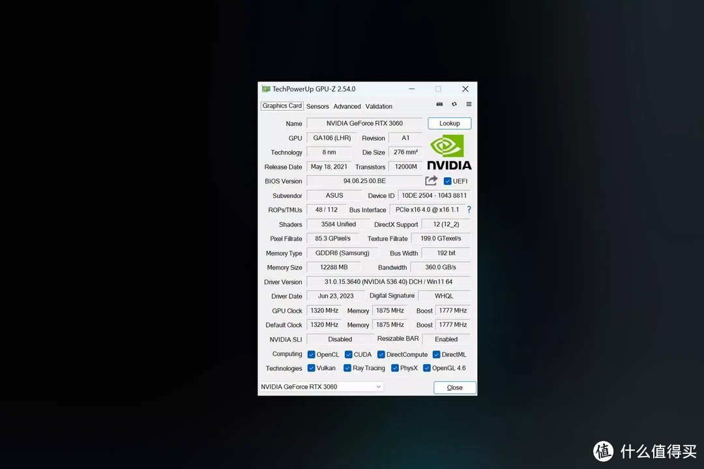Click the Default Clock row Boost field 1777 MHz

(452, 324)
